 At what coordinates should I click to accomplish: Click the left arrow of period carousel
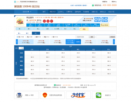tap(17, 42)
